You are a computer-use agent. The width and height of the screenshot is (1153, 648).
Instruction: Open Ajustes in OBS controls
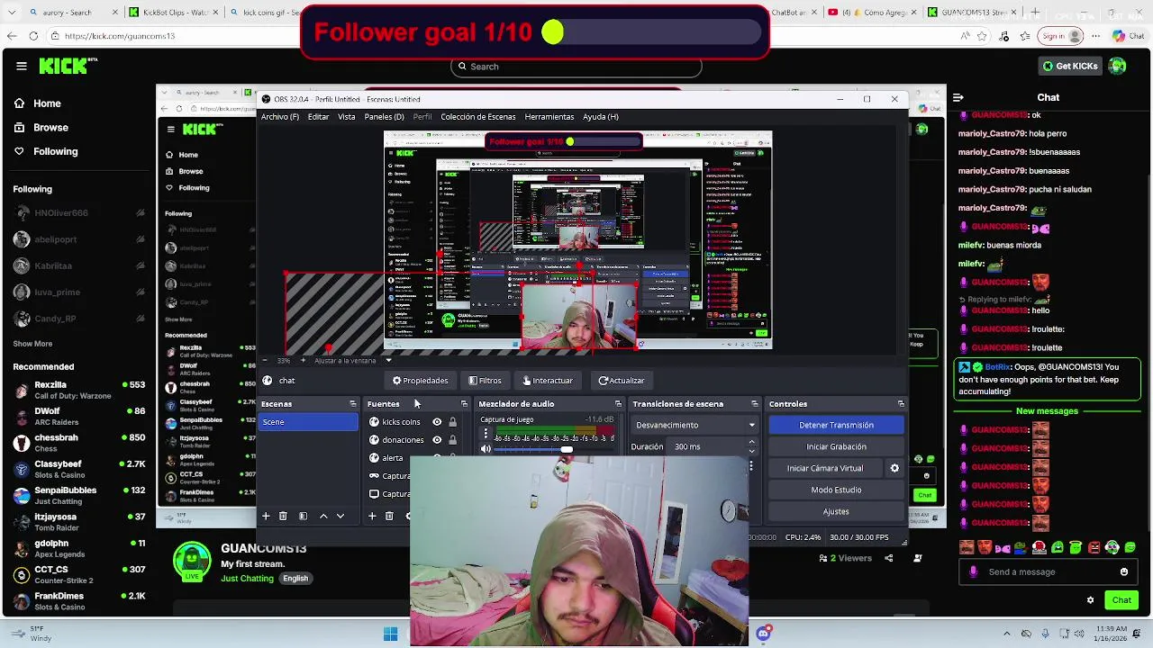click(836, 511)
